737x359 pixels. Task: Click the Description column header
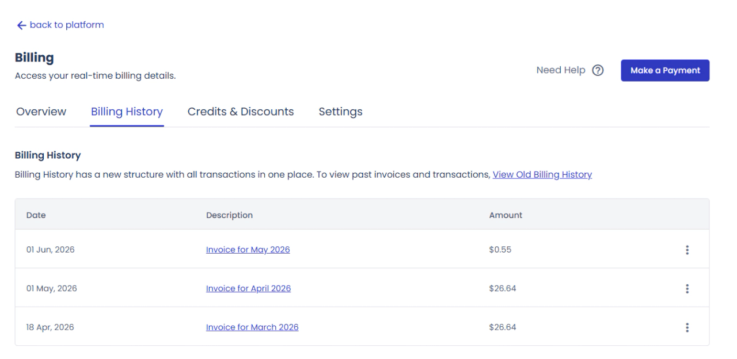click(229, 215)
